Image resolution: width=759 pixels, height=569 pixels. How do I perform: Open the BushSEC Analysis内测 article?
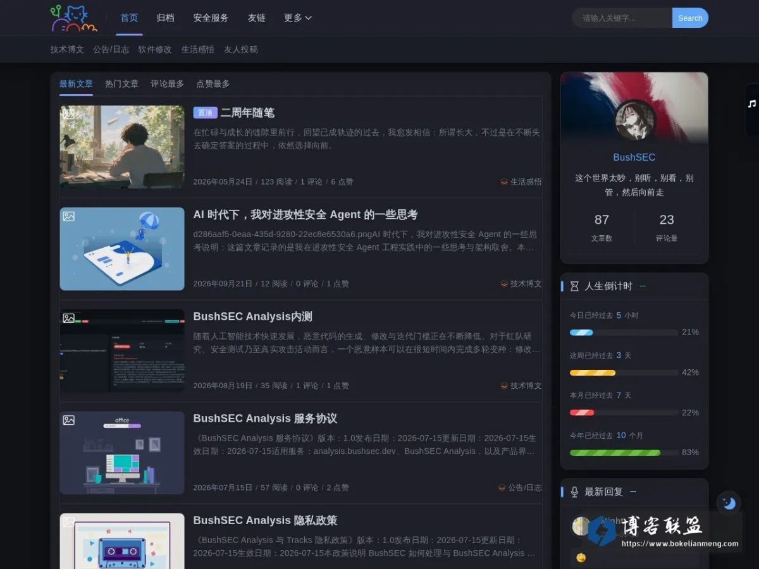click(252, 316)
